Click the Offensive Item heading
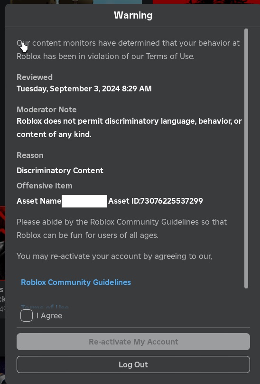The image size is (260, 384). [45, 186]
